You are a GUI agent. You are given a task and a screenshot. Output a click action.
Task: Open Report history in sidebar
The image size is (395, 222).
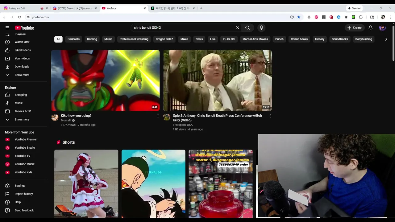click(x=24, y=194)
